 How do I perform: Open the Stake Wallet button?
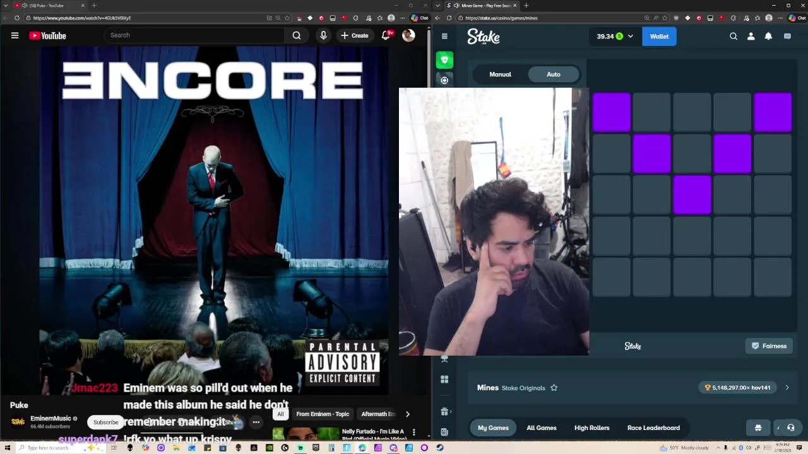point(659,36)
